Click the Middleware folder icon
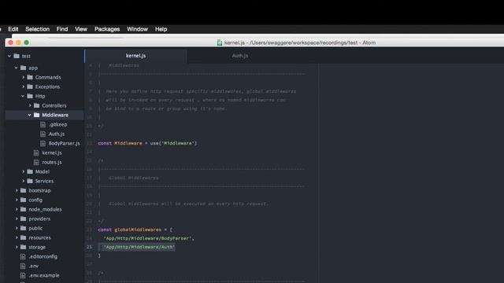Viewport: 504px width, 283px height. tap(37, 115)
